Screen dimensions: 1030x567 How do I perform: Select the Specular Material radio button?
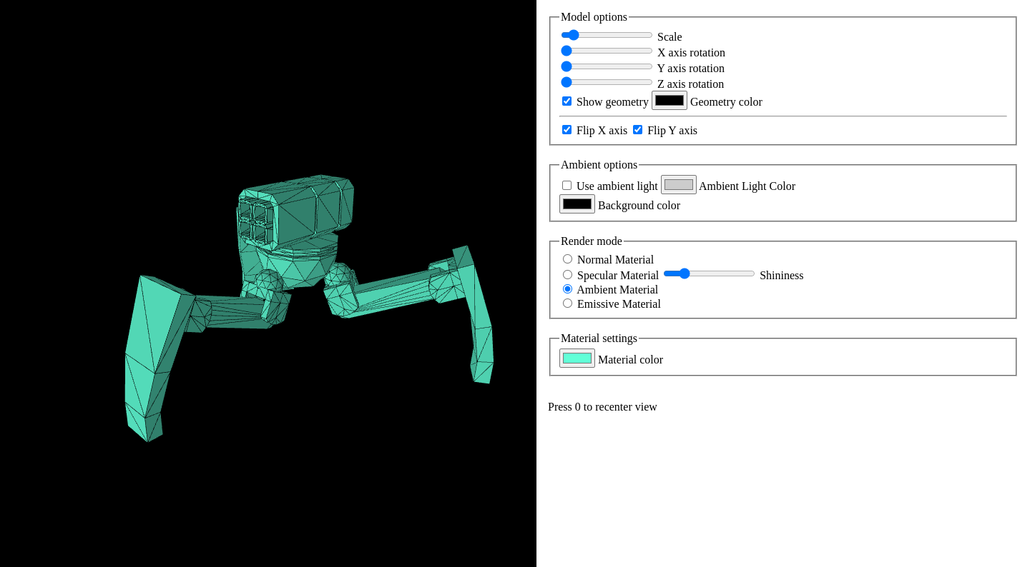tap(567, 275)
